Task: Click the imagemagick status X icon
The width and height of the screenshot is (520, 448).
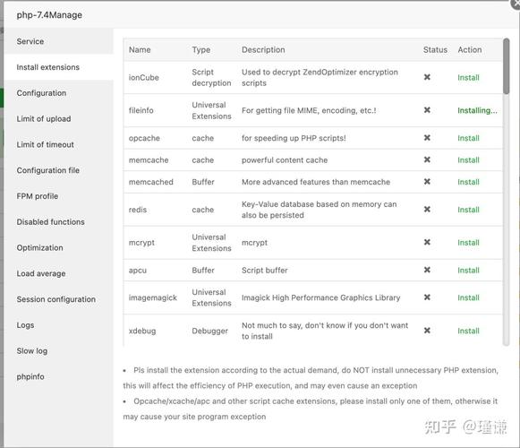Action: 427,297
